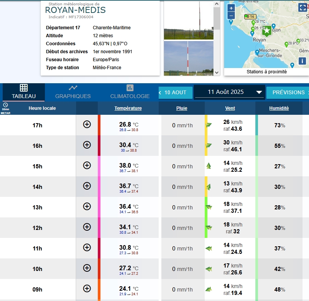Go to previous day 10 Août
Screen dimensions: 309x301
[173, 92]
